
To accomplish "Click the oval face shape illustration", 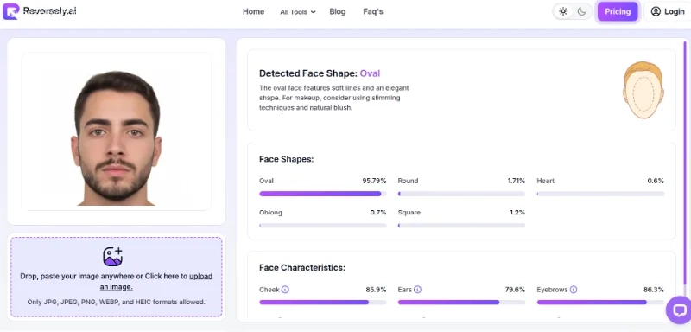I will (643, 91).
